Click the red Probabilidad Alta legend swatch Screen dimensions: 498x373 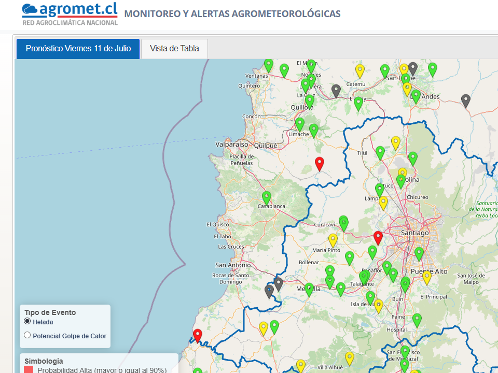pyautogui.click(x=29, y=369)
